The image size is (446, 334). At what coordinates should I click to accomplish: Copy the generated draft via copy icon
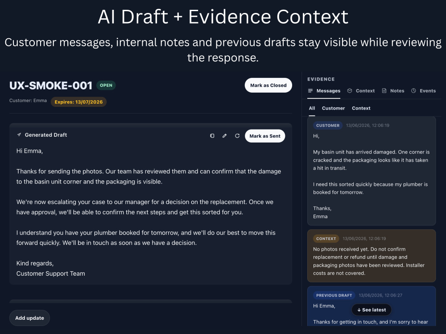point(212,136)
